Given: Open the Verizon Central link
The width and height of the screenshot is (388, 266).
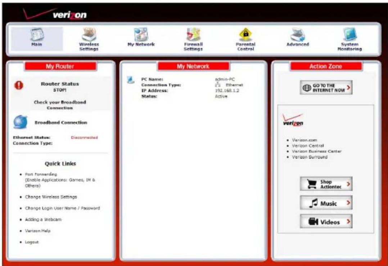Looking at the screenshot, I should pyautogui.click(x=308, y=146).
